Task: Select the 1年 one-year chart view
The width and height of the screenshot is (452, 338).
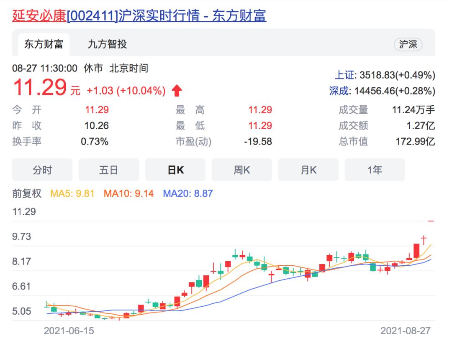Action: (x=375, y=170)
